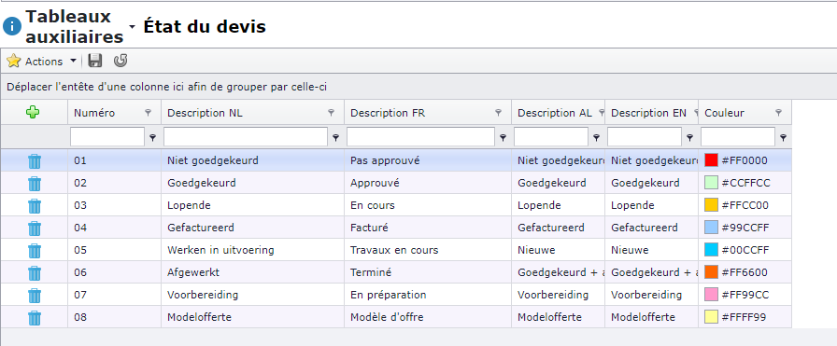Viewport: 837px width, 346px height.
Task: Click the pale yellow #FFFF99 swatch
Action: tap(711, 317)
